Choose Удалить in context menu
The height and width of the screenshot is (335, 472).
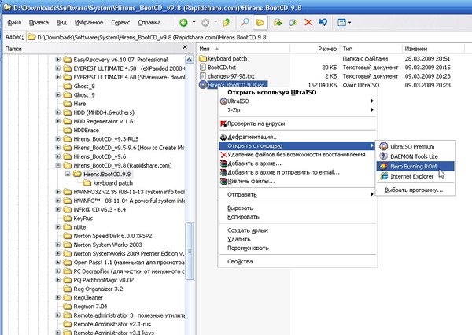[297, 239]
